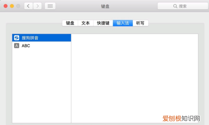The height and width of the screenshot is (125, 209).
Task: Switch to the 键盘 tab
Action: point(70,23)
